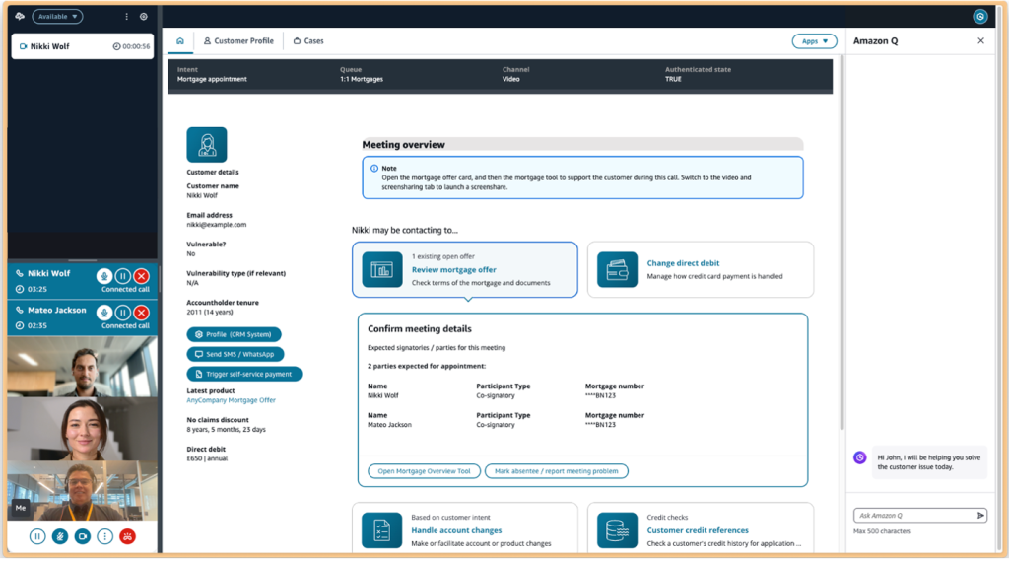Mute Mateo Jackson's call connection
1009x561 pixels.
pos(104,313)
